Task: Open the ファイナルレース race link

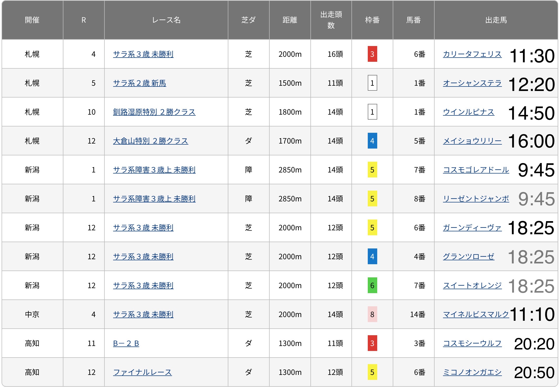Action: click(x=142, y=372)
